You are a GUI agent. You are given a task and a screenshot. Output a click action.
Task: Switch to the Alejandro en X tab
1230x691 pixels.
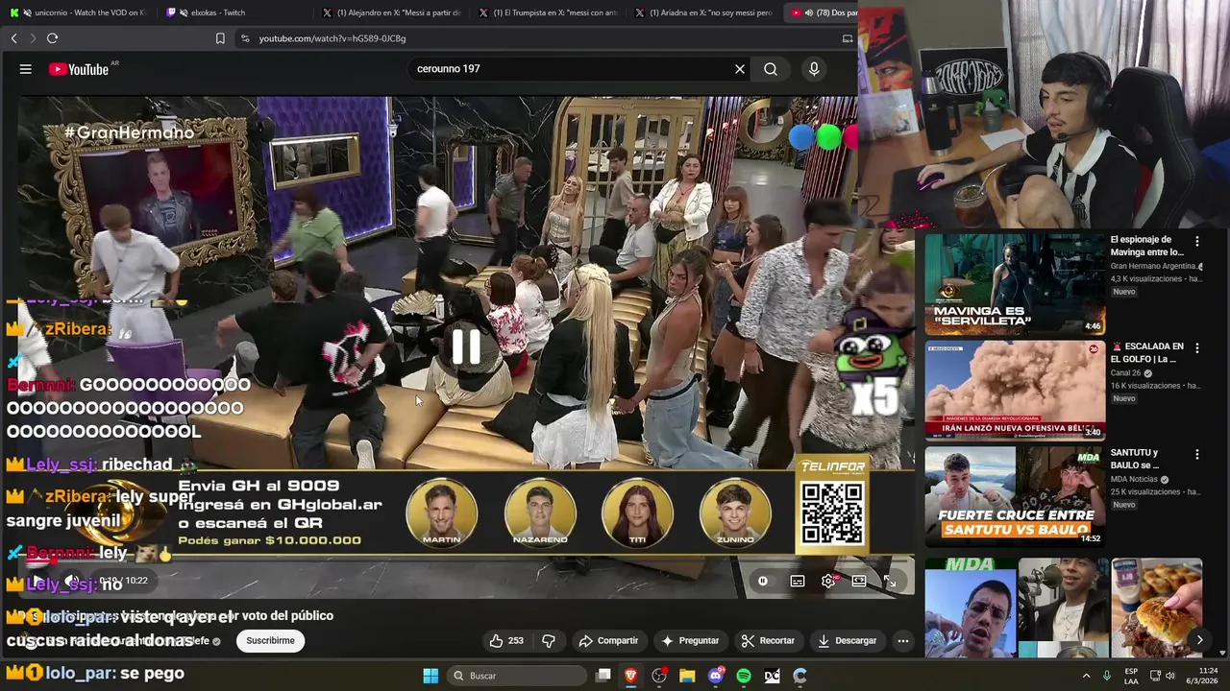click(x=391, y=12)
